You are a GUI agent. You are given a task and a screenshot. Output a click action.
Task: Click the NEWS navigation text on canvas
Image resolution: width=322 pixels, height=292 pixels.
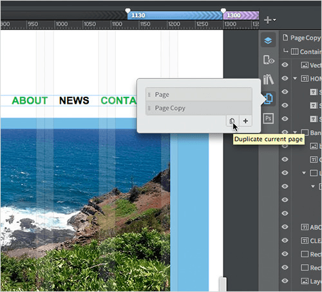[x=74, y=101]
